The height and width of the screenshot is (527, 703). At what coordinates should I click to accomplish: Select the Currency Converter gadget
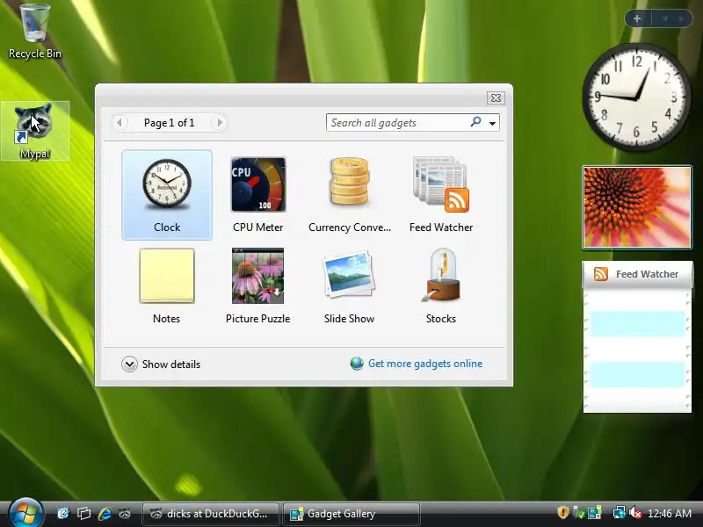pyautogui.click(x=350, y=195)
